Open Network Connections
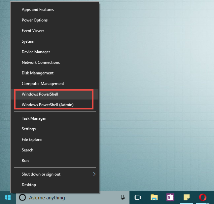This screenshot has height=204, width=214. click(55, 62)
